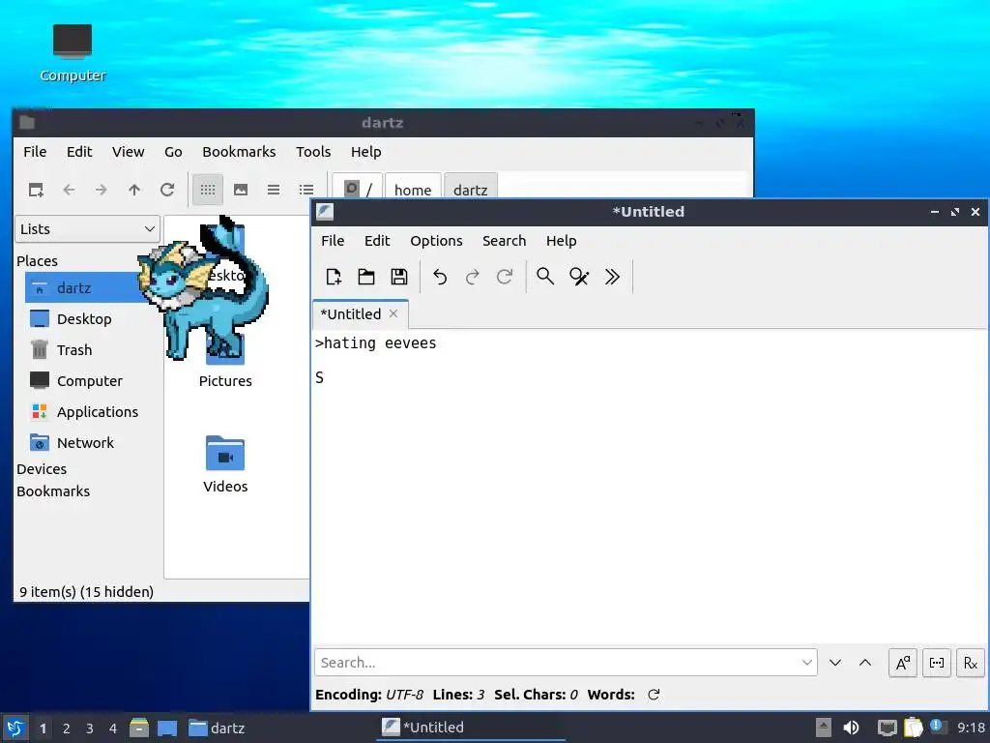Select the Pictures folder
This screenshot has height=743, width=990.
point(225,360)
